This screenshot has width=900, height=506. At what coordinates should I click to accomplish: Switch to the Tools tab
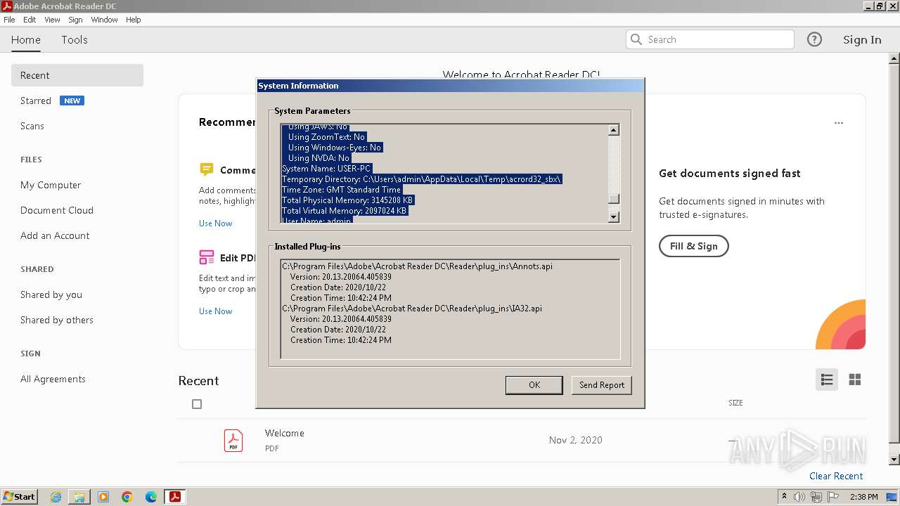click(75, 40)
